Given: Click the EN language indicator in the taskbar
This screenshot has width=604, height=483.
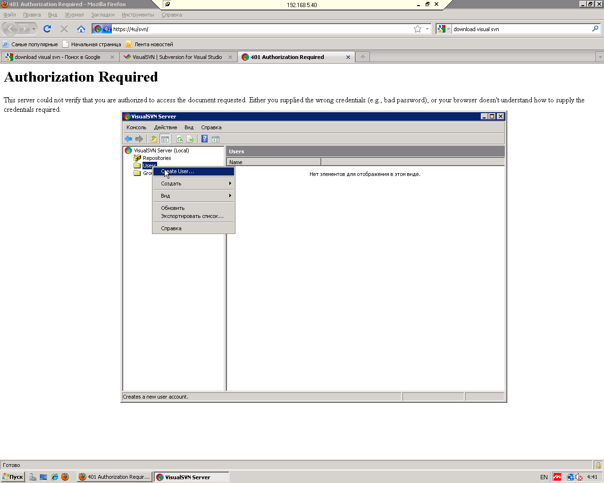Looking at the screenshot, I should (544, 477).
